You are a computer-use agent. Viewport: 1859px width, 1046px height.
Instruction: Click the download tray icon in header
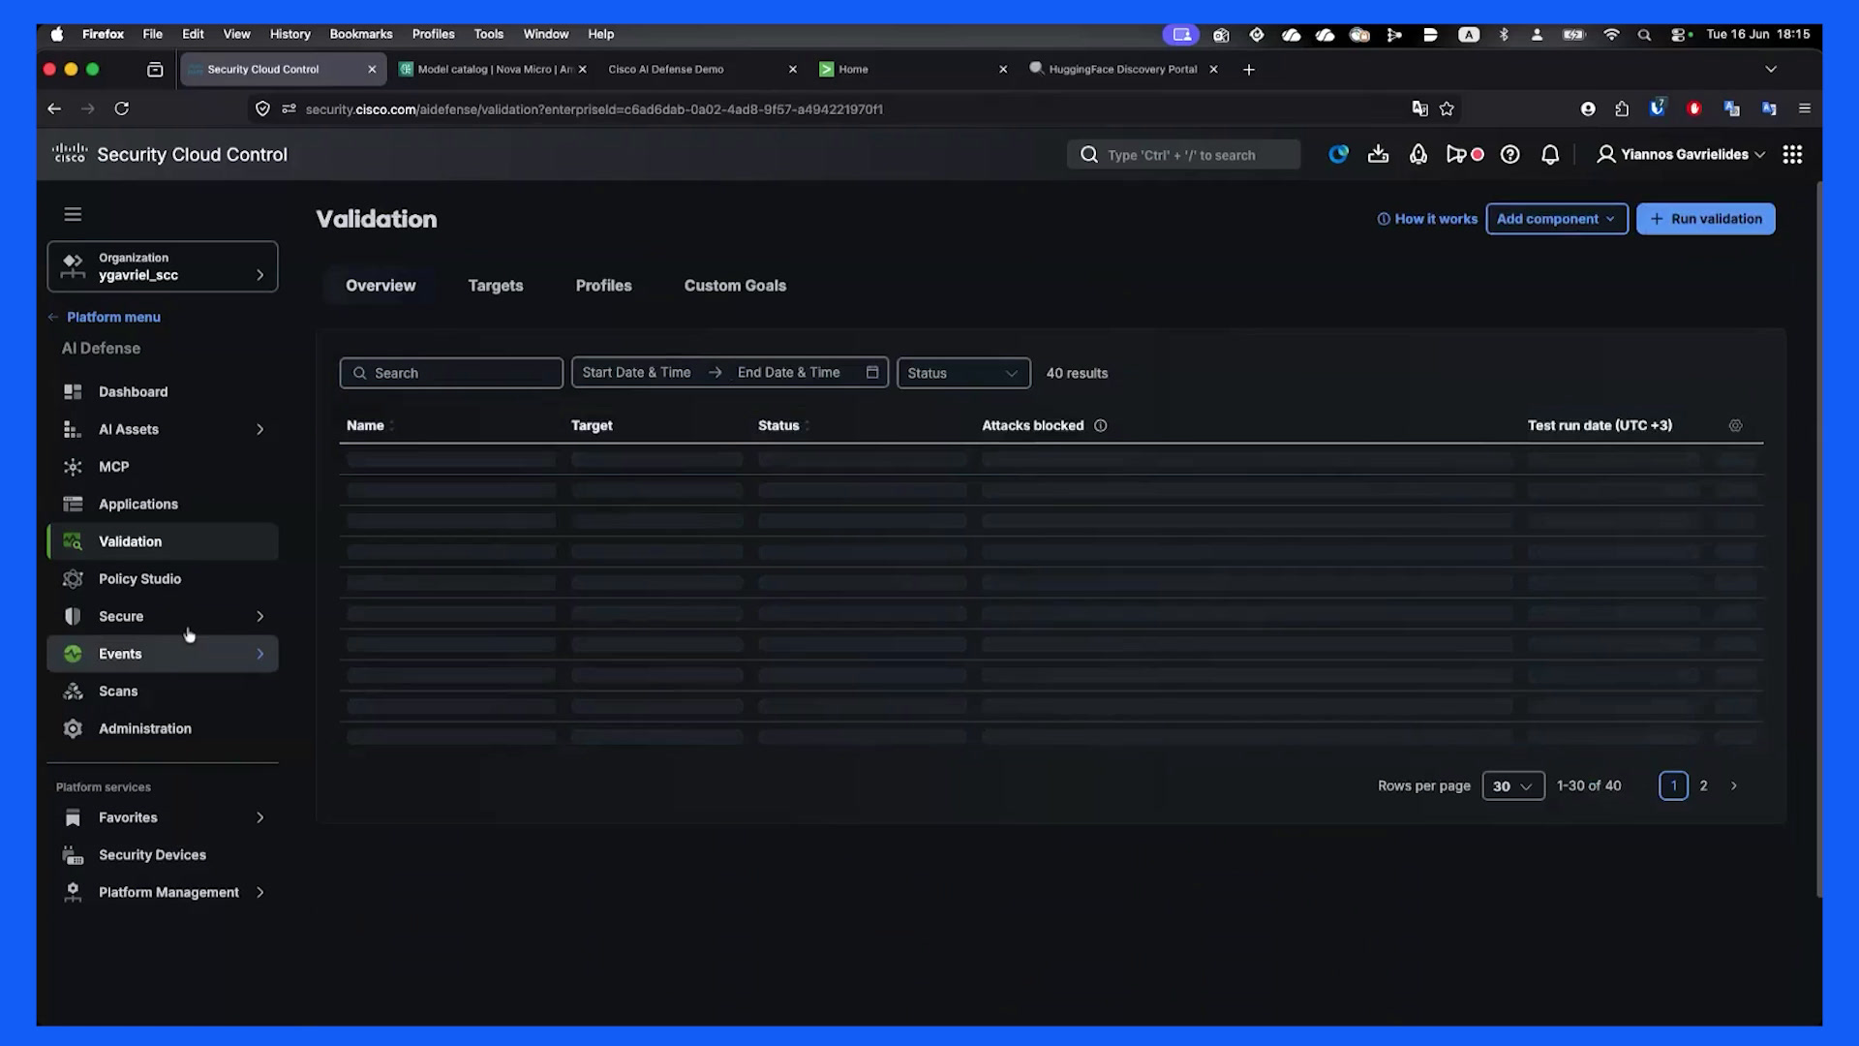(x=1378, y=155)
